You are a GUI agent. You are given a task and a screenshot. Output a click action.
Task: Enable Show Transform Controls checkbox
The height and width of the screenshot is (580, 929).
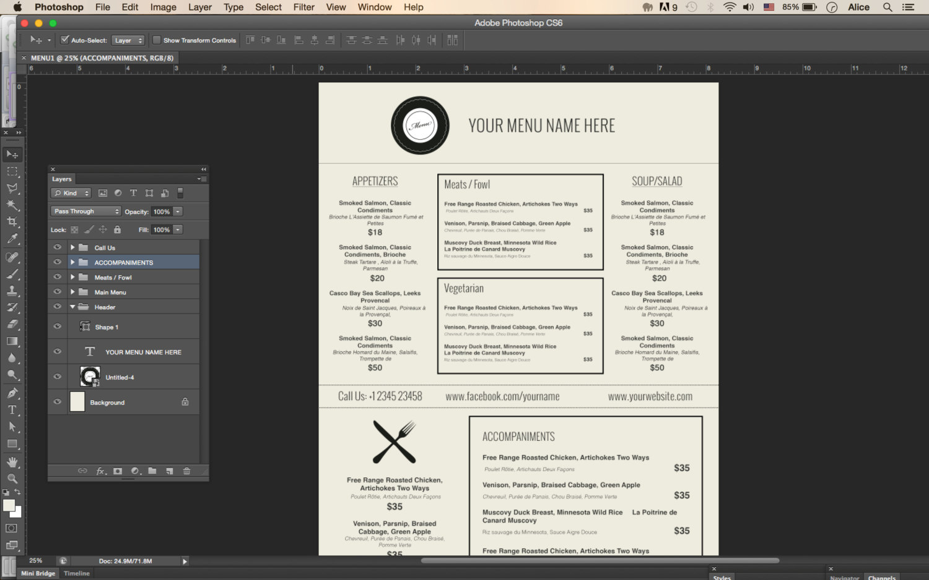tap(157, 40)
